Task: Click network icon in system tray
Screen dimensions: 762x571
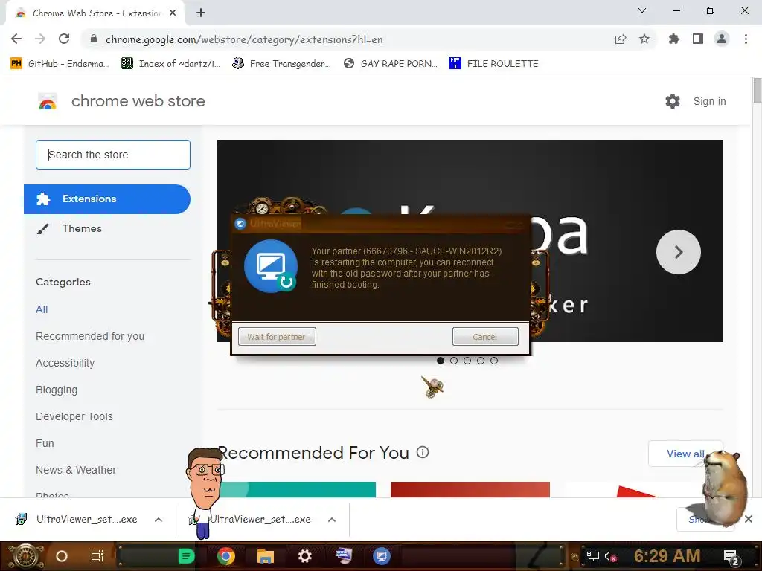Action: [x=592, y=556]
